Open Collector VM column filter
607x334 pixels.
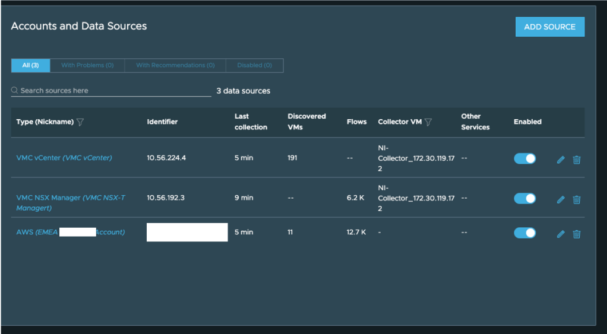pyautogui.click(x=428, y=122)
